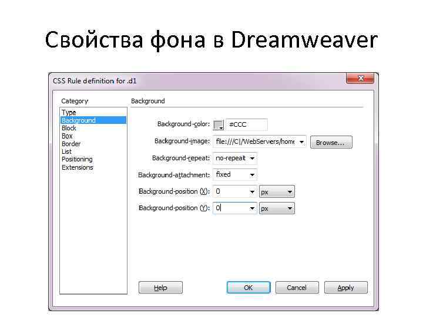The image size is (423, 317).
Task: Expand the Background-image dropdown arrow
Action: (301, 142)
